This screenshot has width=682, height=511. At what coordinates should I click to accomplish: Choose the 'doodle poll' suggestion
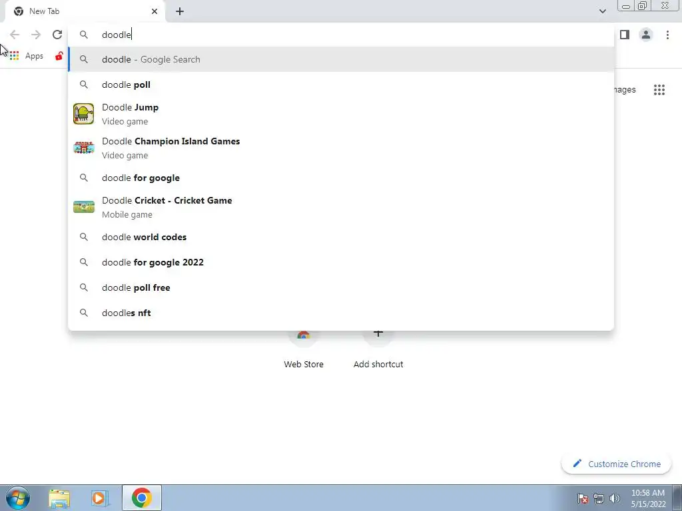point(341,85)
